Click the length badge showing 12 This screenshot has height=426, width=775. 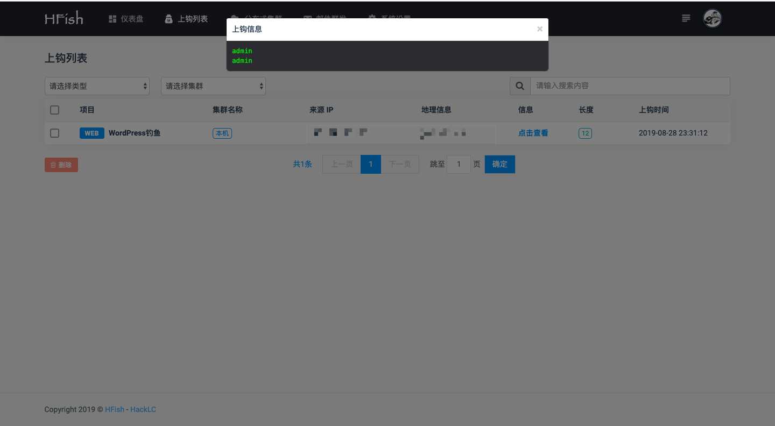coord(585,133)
